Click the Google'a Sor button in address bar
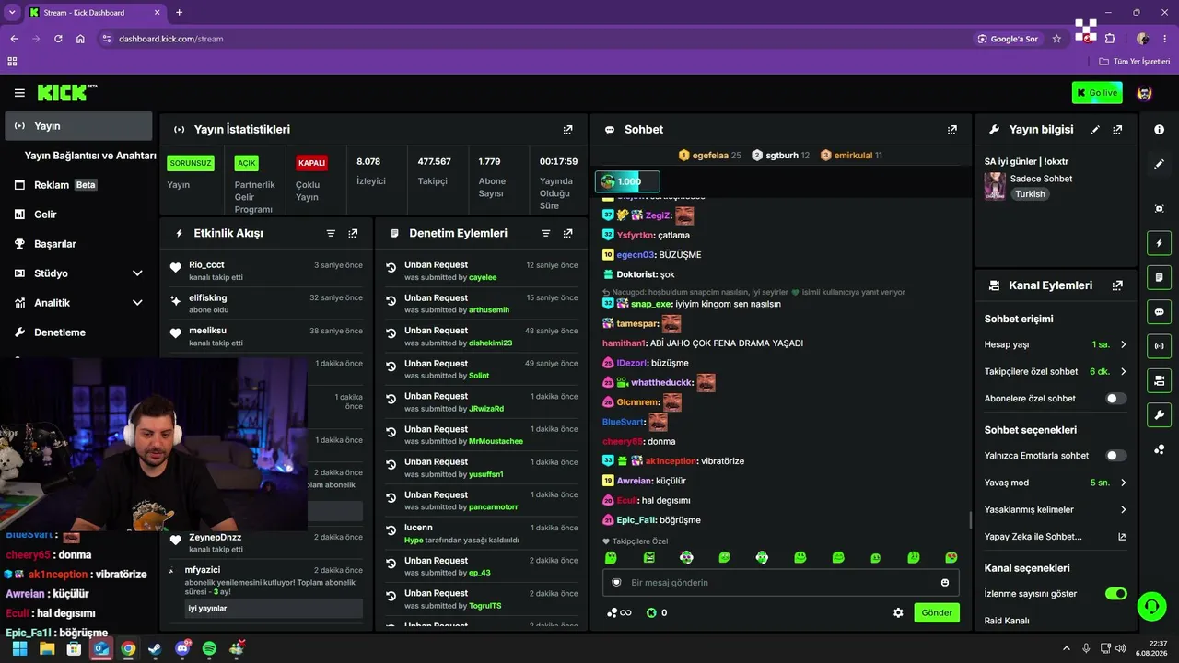The height and width of the screenshot is (663, 1179). tap(1008, 39)
